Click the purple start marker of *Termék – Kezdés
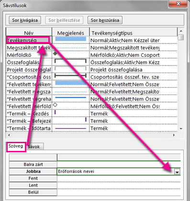The height and width of the screenshot is (201, 190). coord(55,112)
